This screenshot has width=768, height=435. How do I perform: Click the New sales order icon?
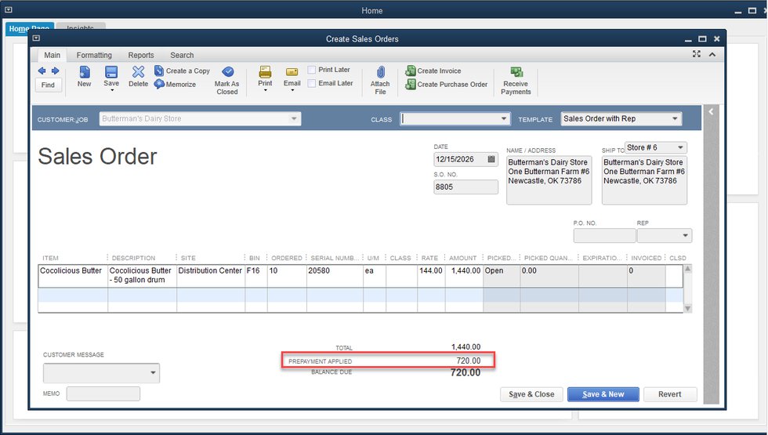[84, 72]
